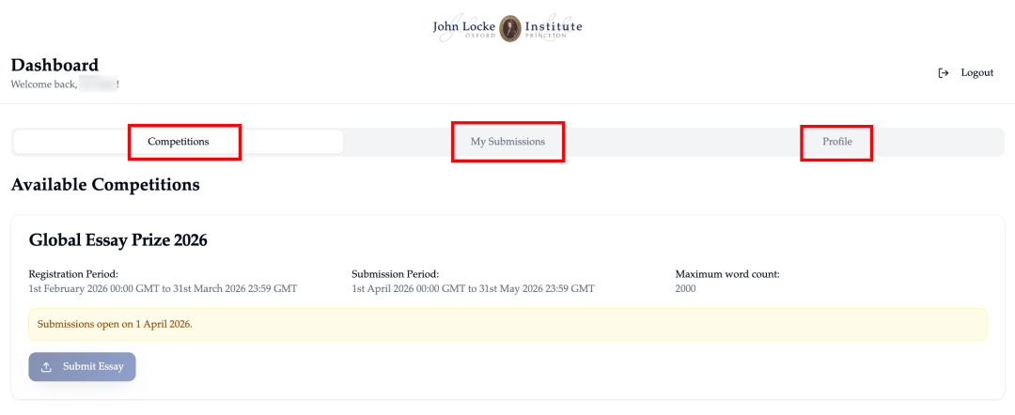Screen dimensions: 1015x415
Task: Select the registration dates ending 31st March 2026
Action: click(x=164, y=289)
